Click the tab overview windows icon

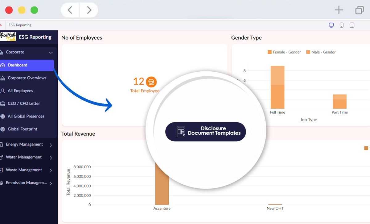tap(359, 10)
